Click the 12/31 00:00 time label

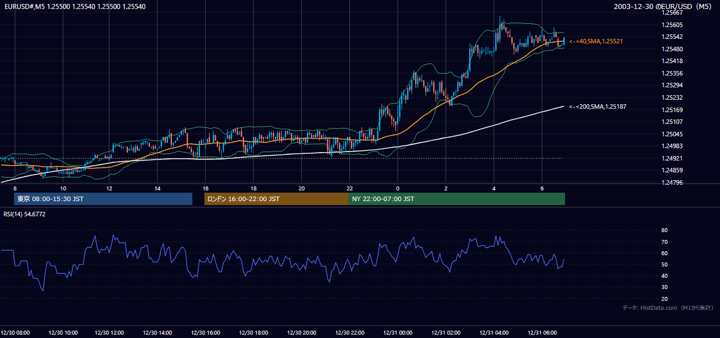click(398, 332)
